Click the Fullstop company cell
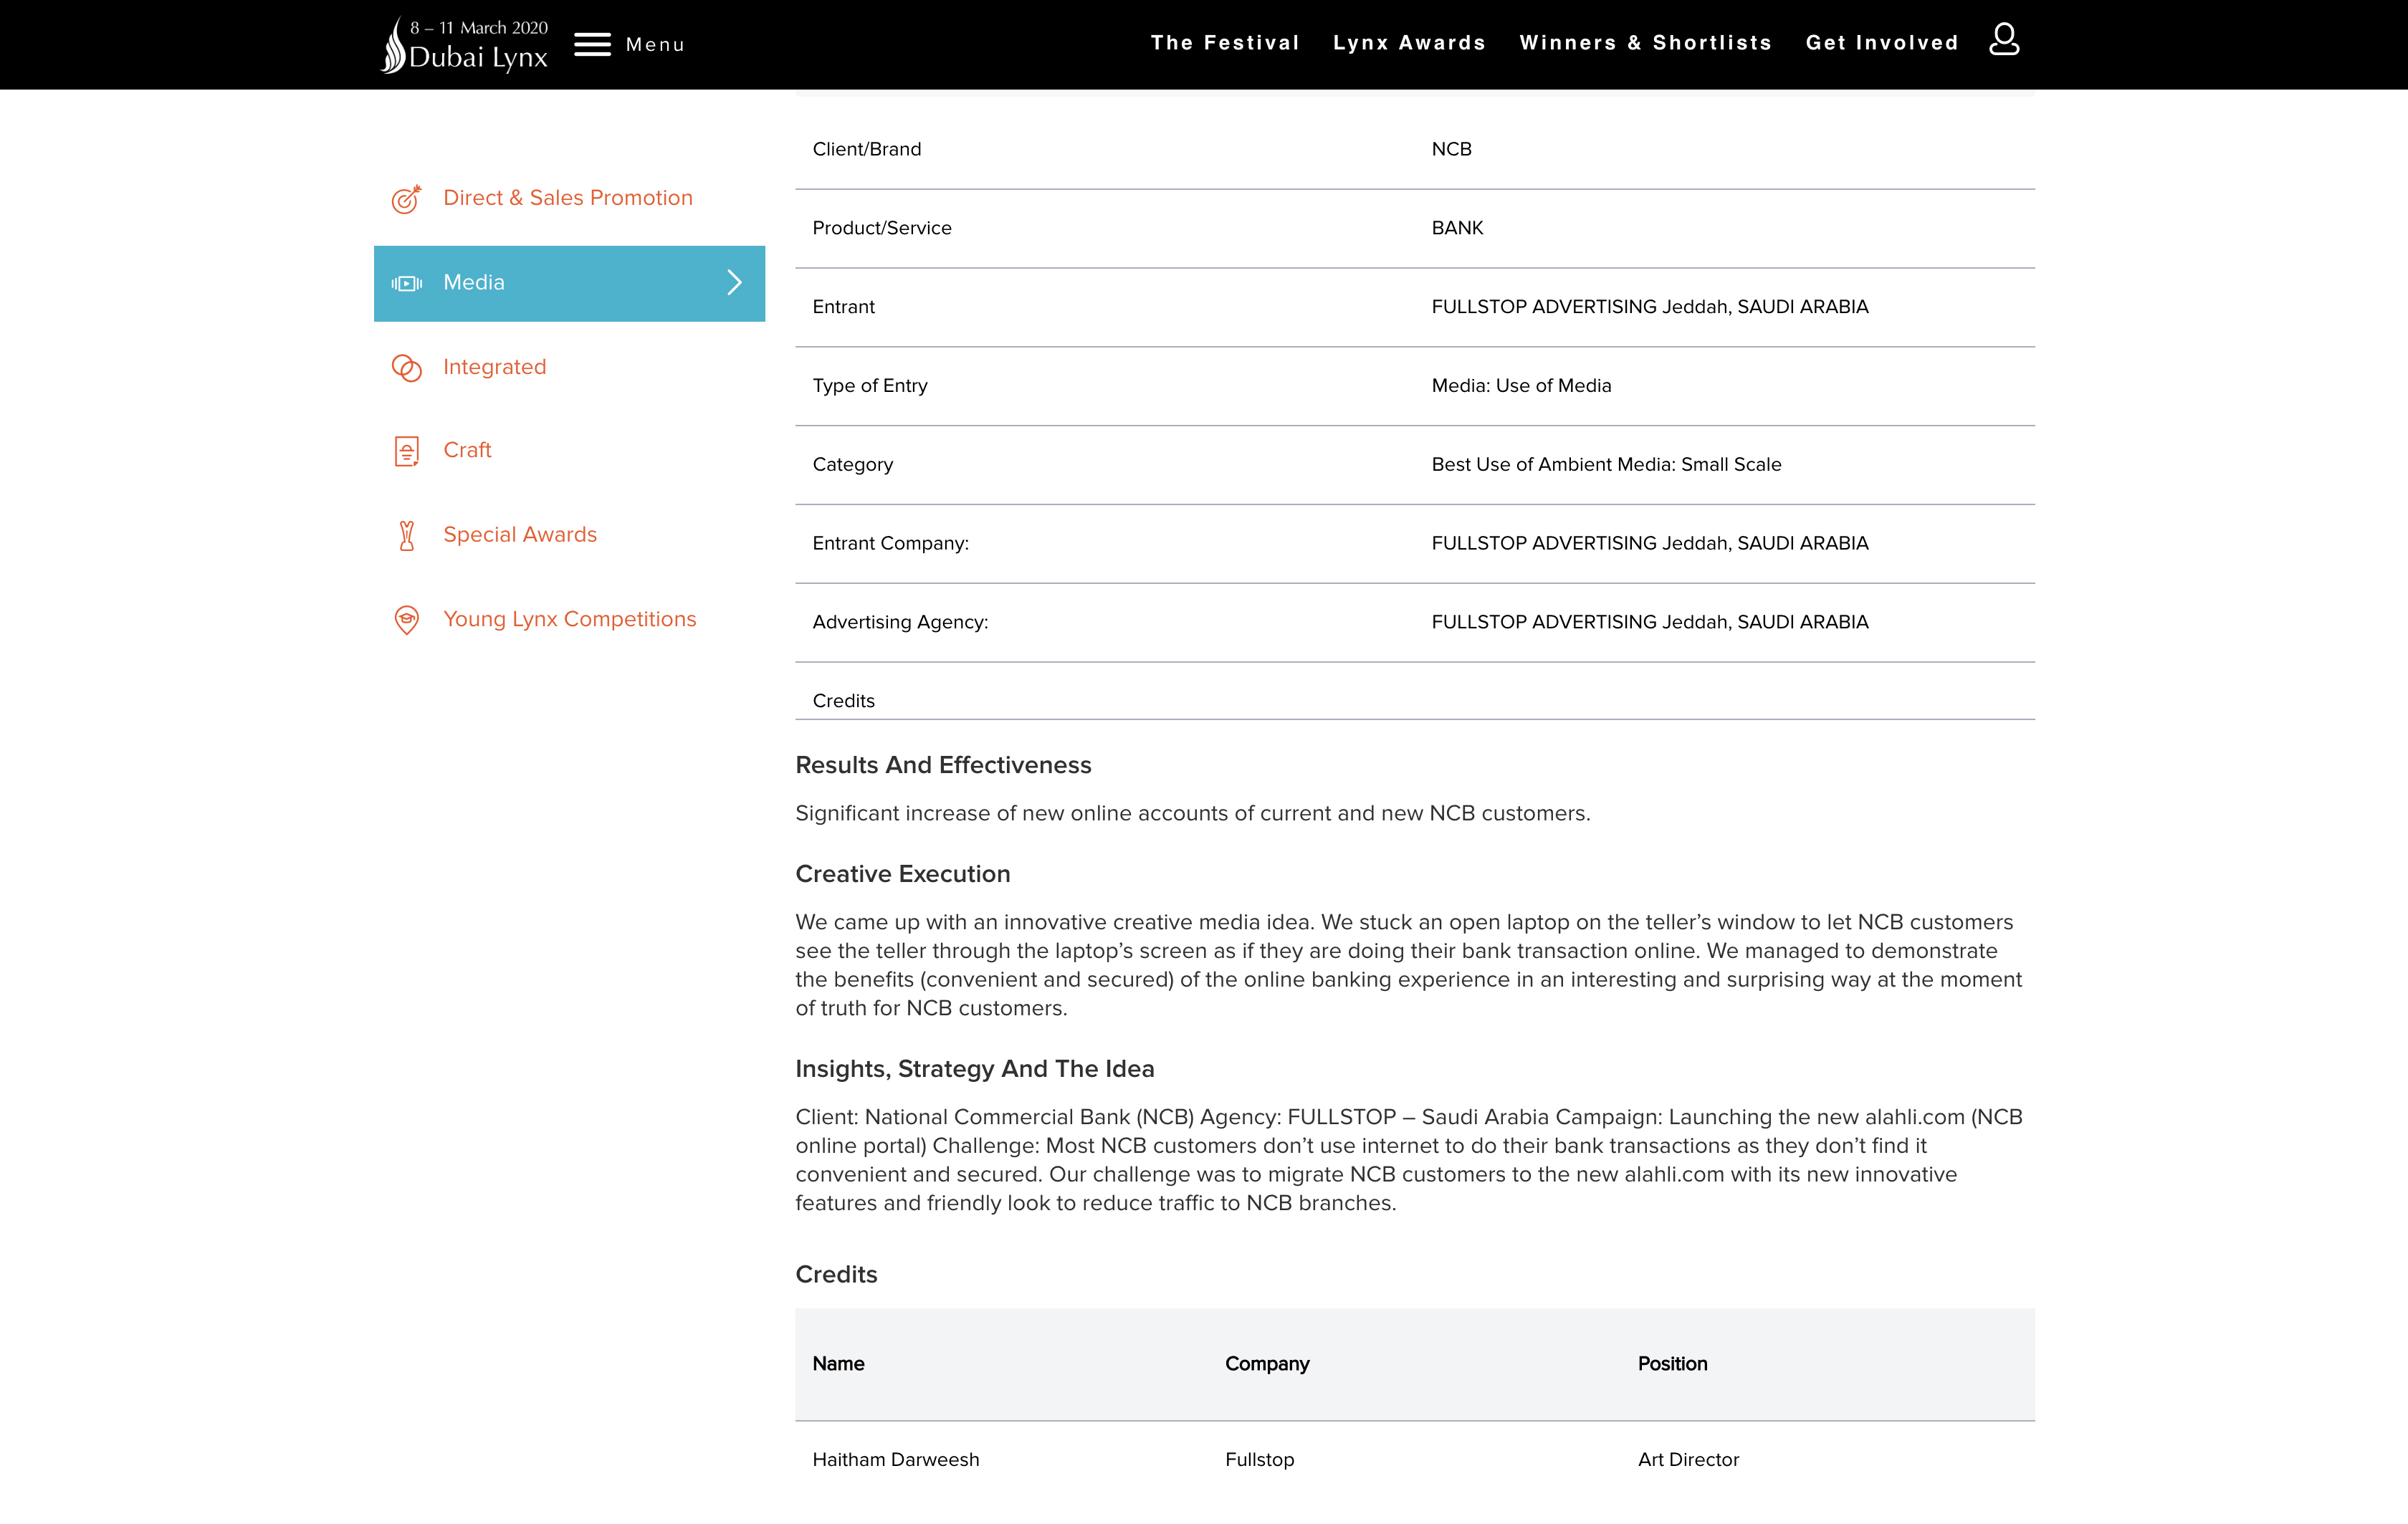This screenshot has width=2408, height=1524. coord(1259,1460)
